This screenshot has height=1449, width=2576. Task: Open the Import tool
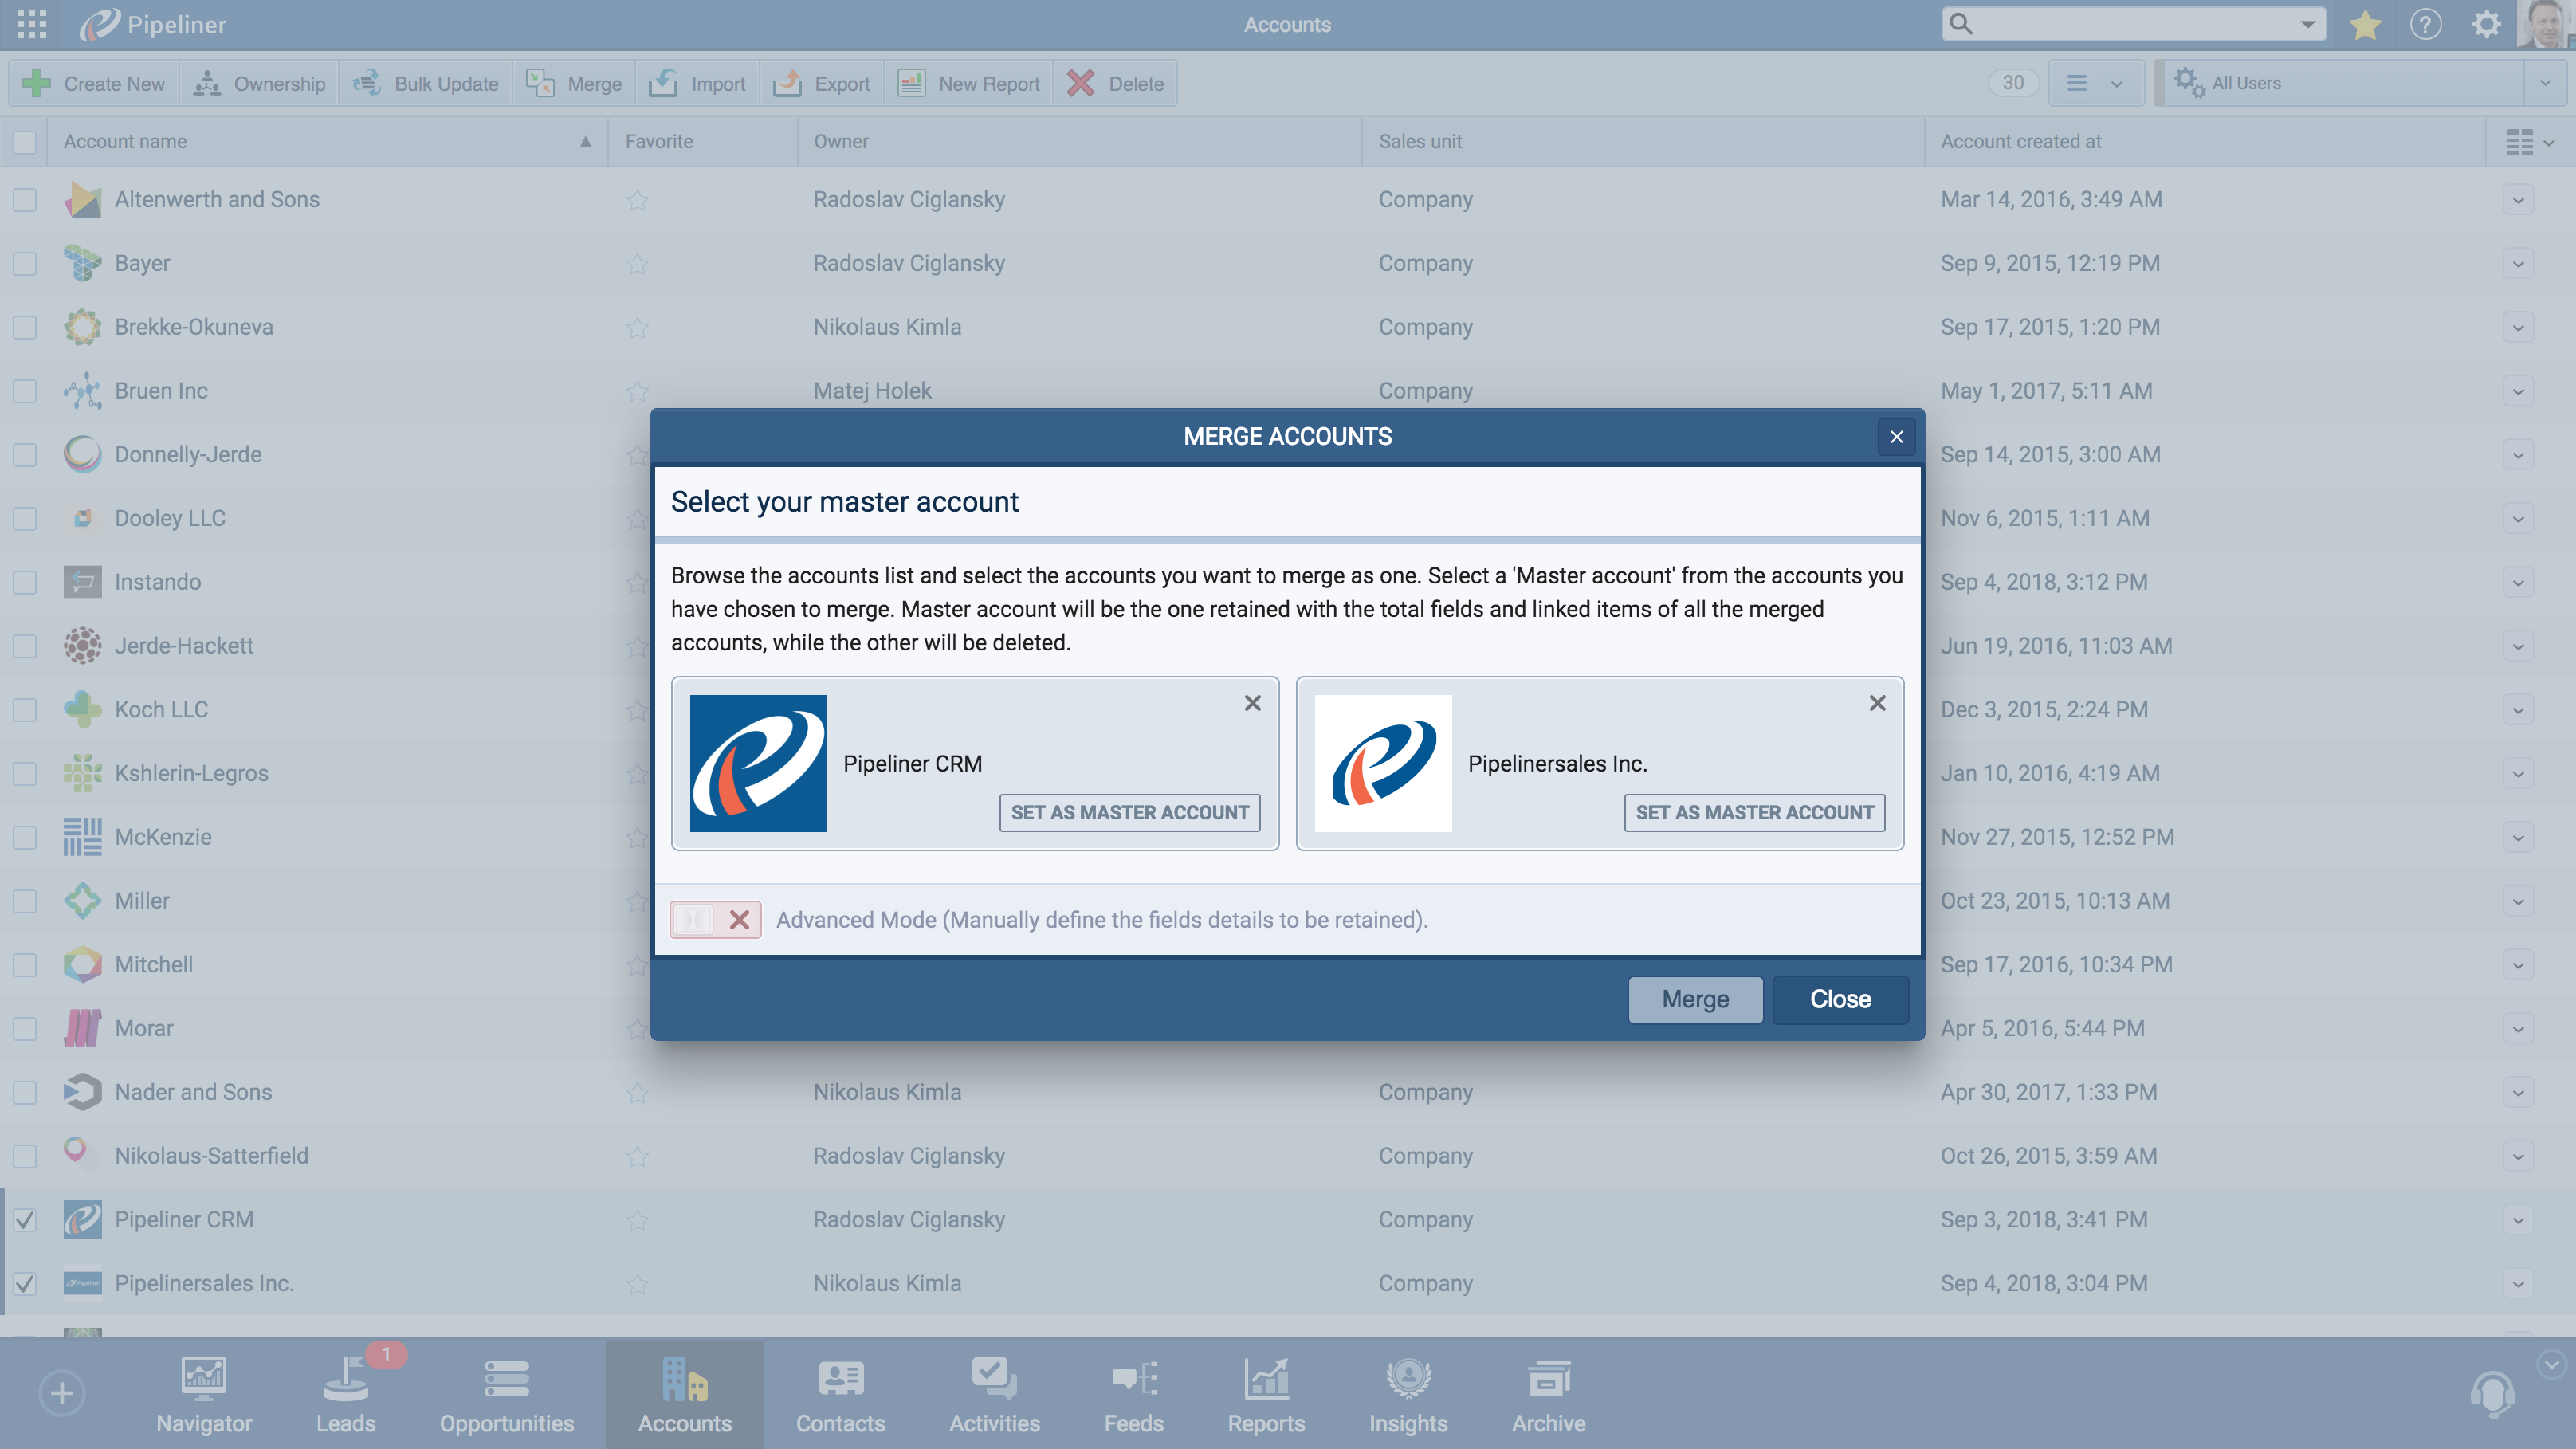[x=697, y=83]
